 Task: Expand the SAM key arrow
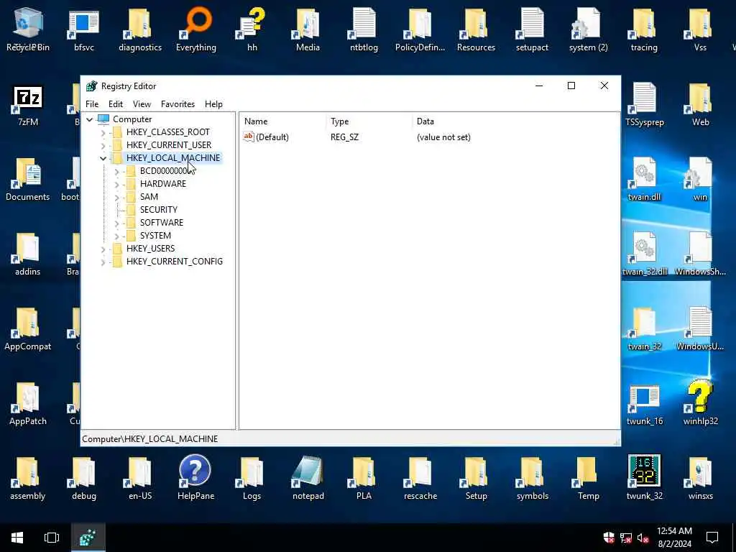[x=116, y=198]
